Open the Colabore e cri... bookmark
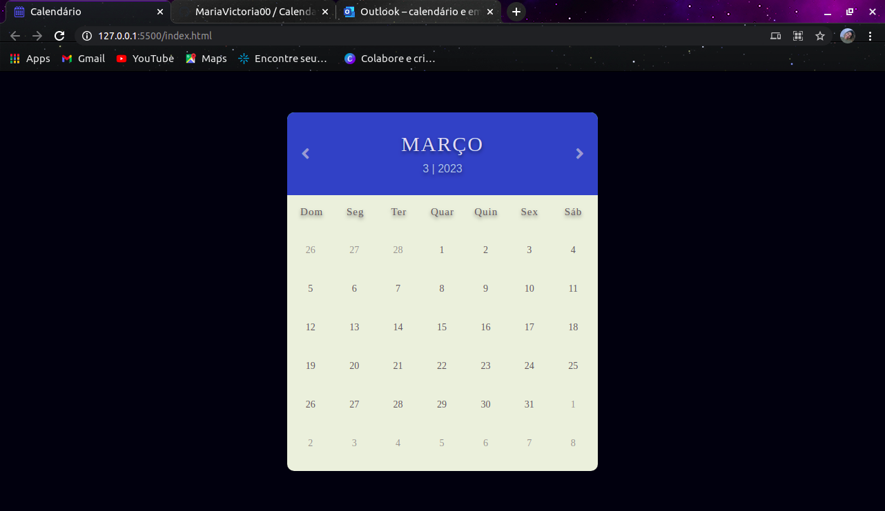885x511 pixels. point(390,58)
